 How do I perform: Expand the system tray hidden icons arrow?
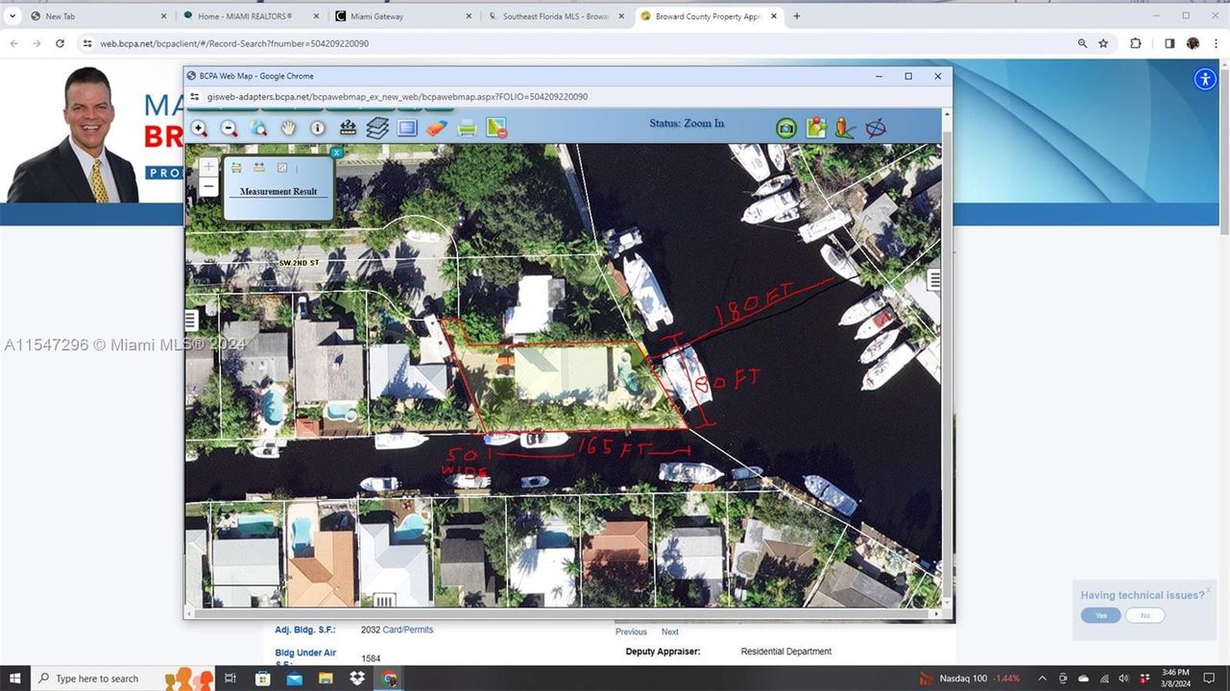tap(1045, 679)
